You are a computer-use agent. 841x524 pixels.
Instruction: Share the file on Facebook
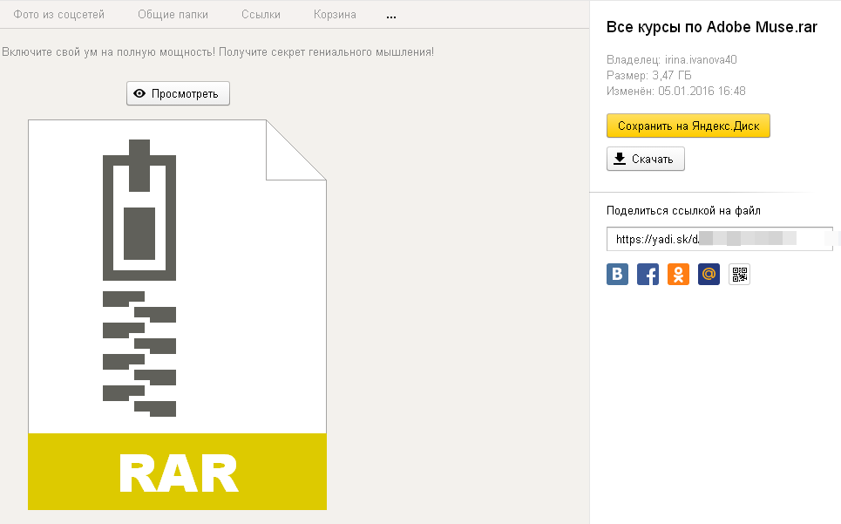pos(648,274)
